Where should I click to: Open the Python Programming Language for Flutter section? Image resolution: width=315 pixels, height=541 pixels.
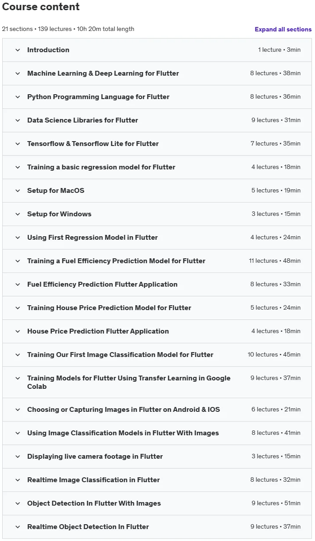[157, 97]
